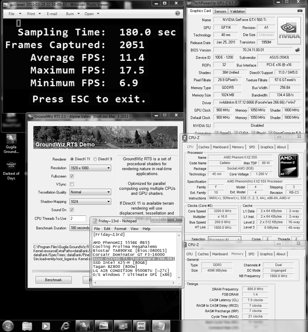This screenshot has width=308, height=332.
Task: Open the Windows Start orb
Action: coord(8,326)
